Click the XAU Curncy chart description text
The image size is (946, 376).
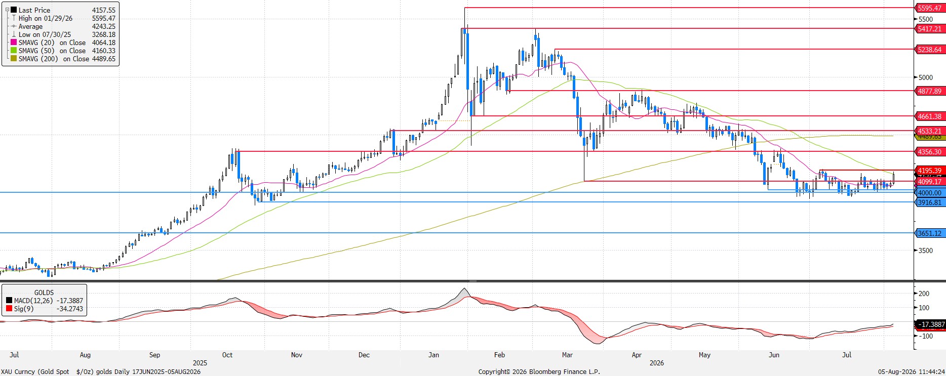pyautogui.click(x=101, y=371)
